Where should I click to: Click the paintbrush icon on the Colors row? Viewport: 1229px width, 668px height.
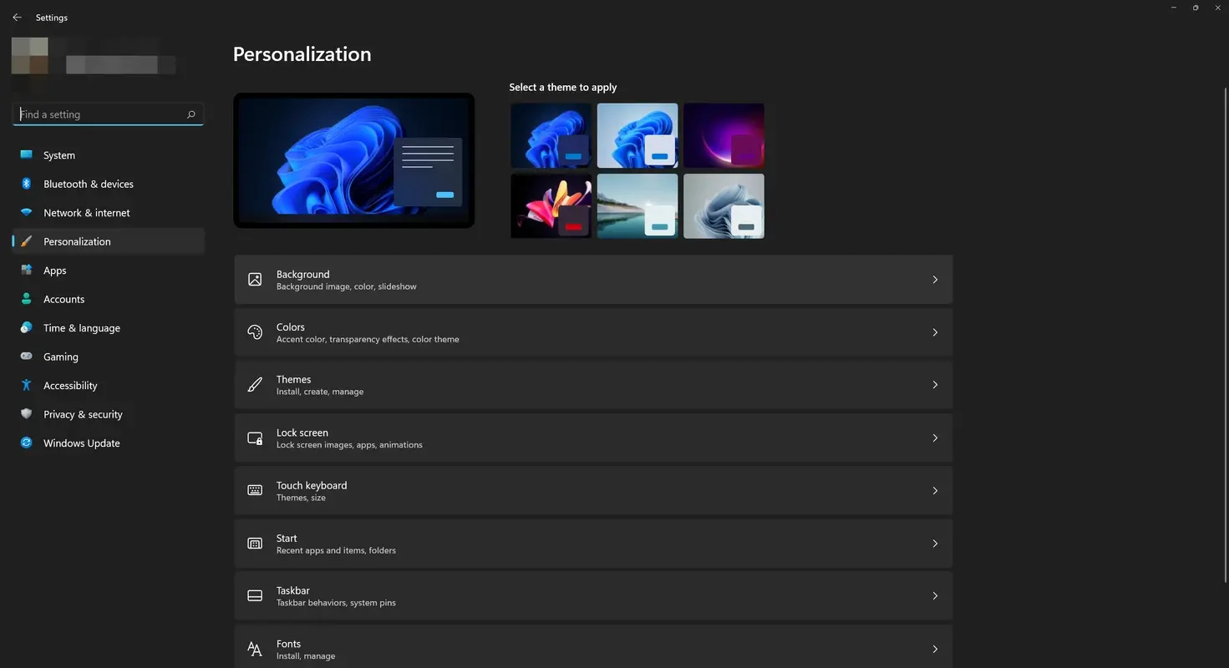tap(255, 331)
